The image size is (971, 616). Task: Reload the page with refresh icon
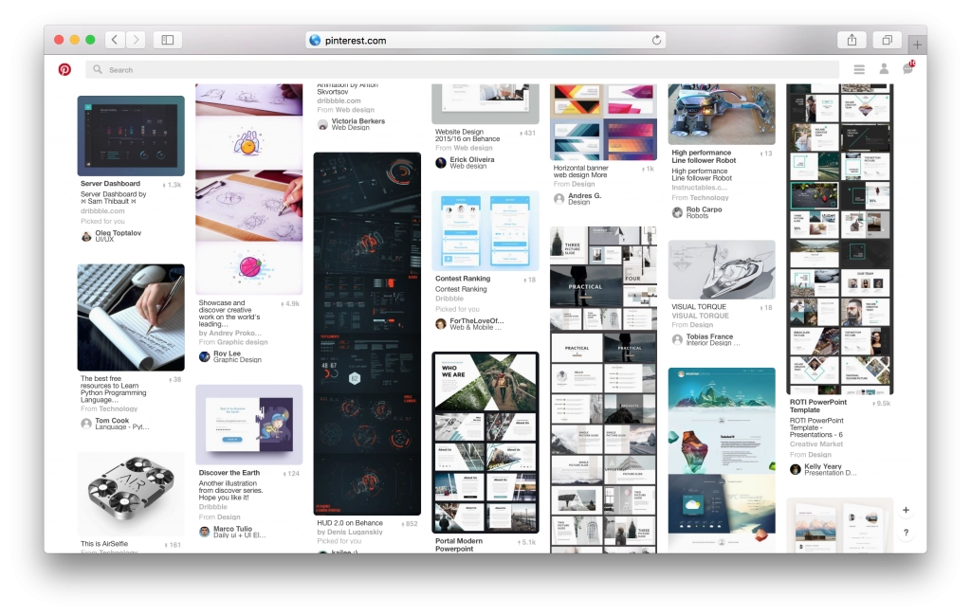click(656, 40)
